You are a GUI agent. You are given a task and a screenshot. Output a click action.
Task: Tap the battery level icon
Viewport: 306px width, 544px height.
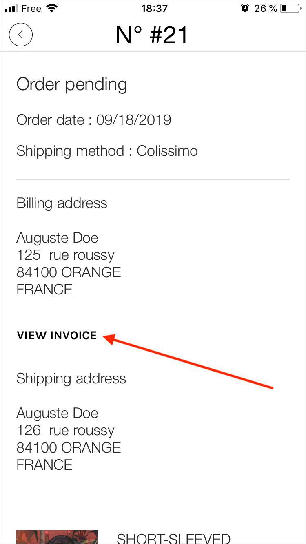[x=290, y=8]
